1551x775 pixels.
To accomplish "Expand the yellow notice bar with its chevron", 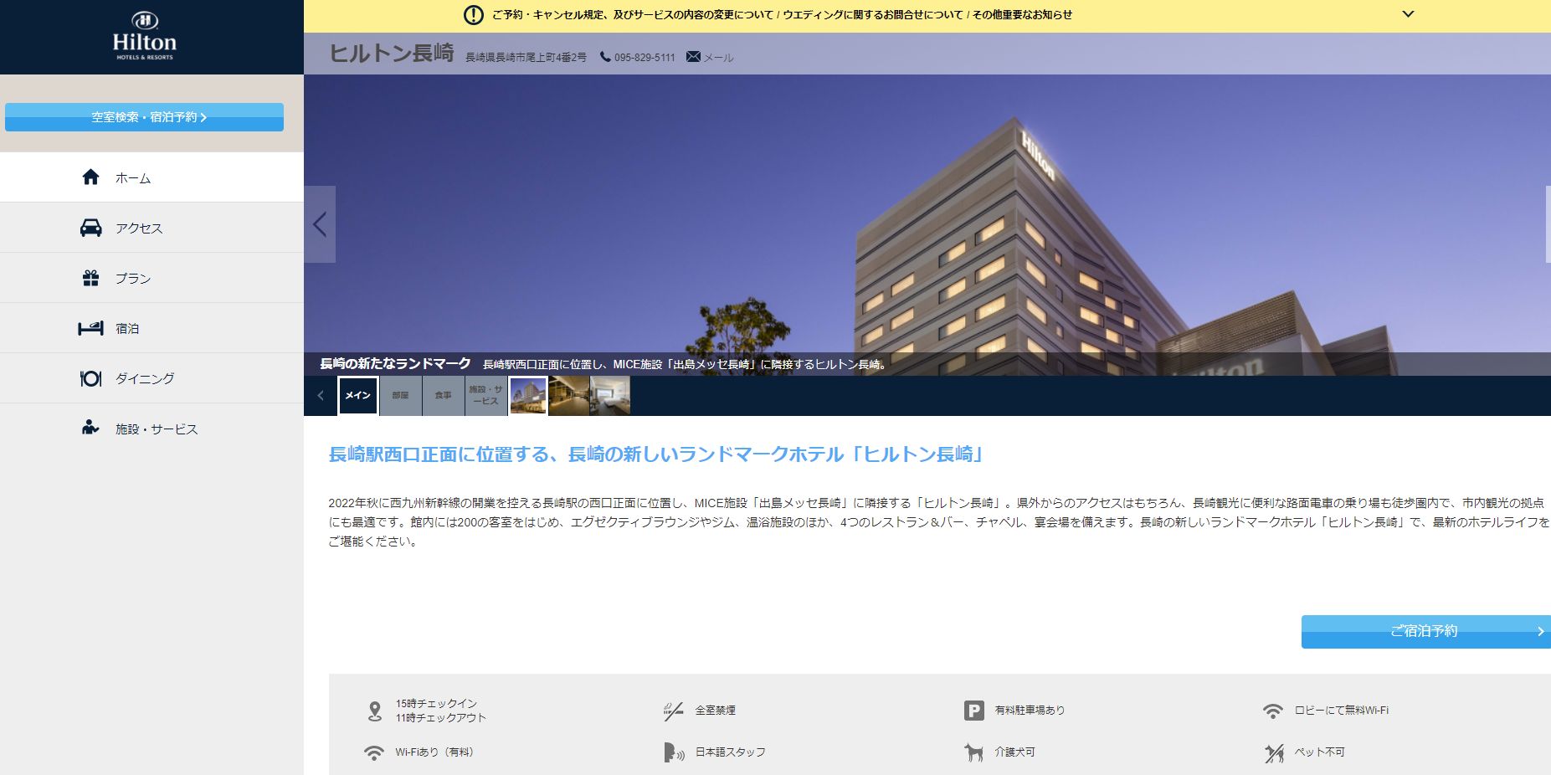I will pyautogui.click(x=1408, y=14).
